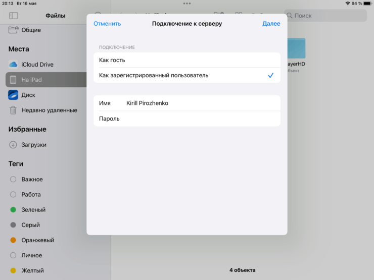The image size is (374, 280).
Task: Select the Работа tag
Action: [31, 195]
